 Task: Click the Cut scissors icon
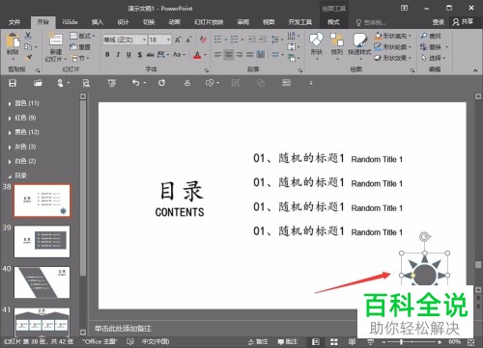[x=28, y=36]
